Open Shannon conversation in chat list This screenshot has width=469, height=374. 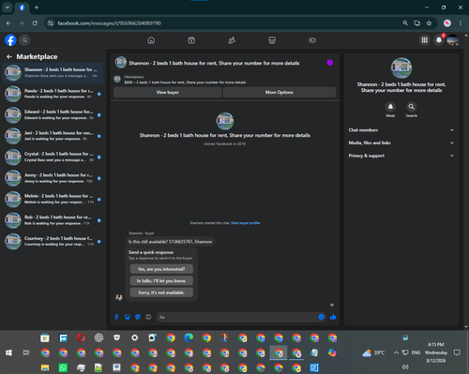pyautogui.click(x=53, y=72)
